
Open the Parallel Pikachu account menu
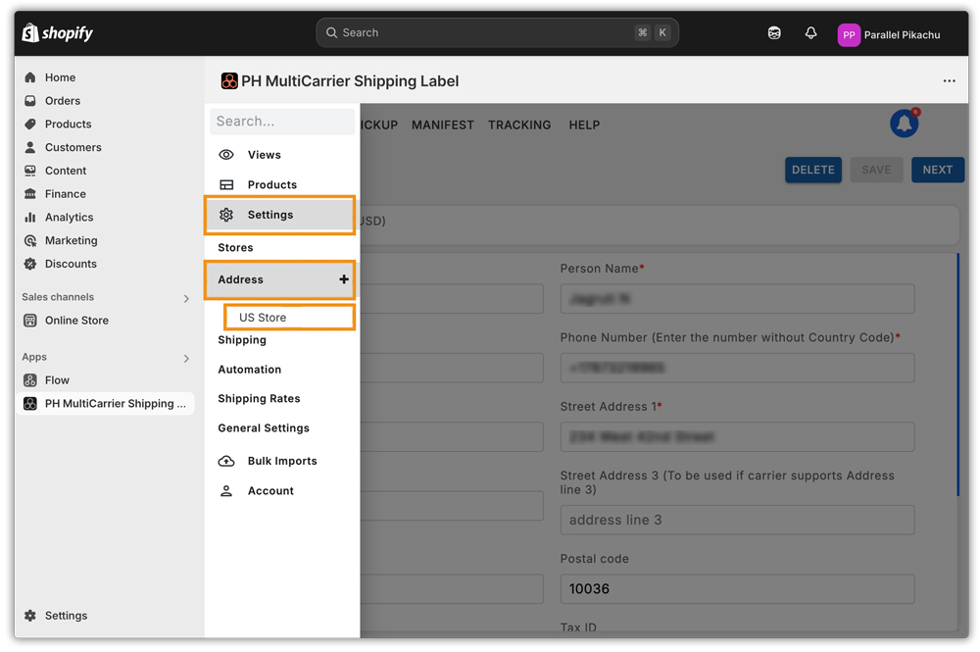pyautogui.click(x=889, y=35)
